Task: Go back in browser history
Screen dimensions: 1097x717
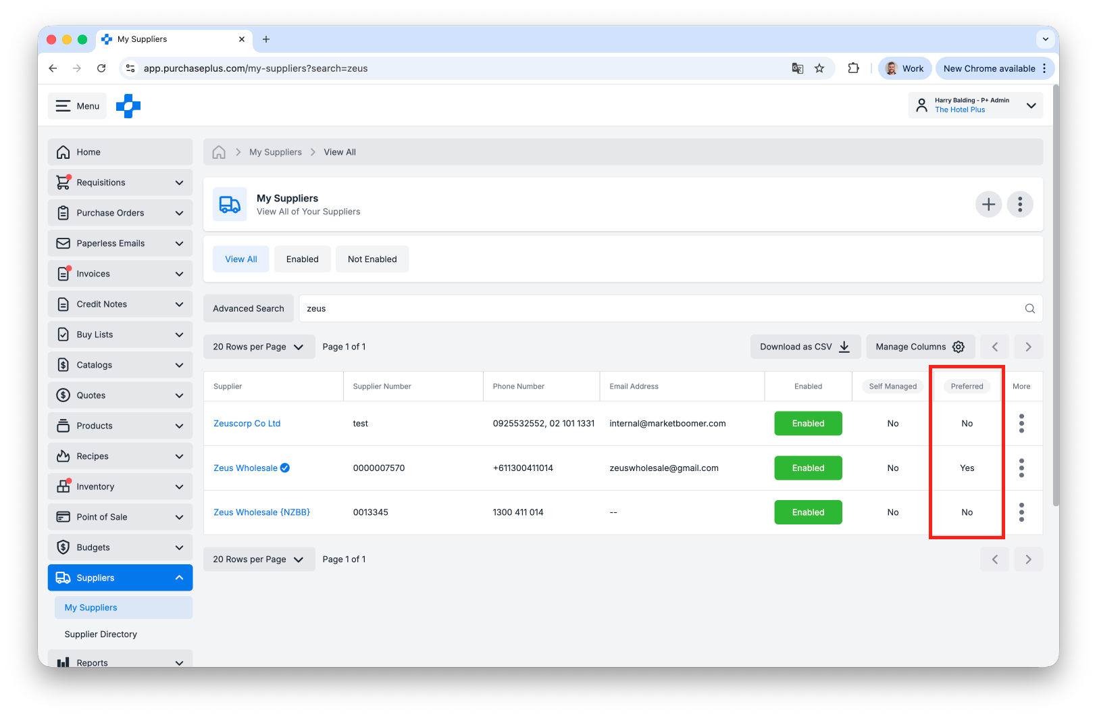Action: 53,68
